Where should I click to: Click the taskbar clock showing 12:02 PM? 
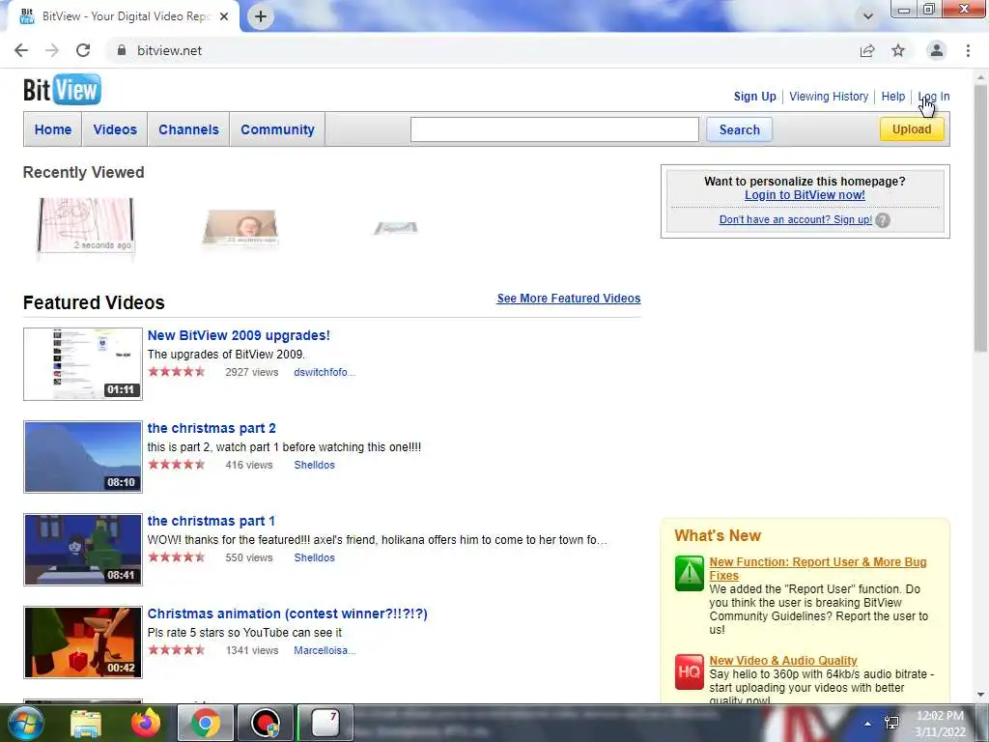[940, 724]
